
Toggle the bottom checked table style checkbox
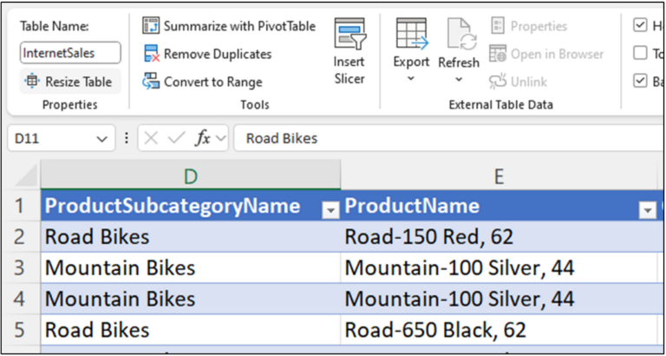640,81
